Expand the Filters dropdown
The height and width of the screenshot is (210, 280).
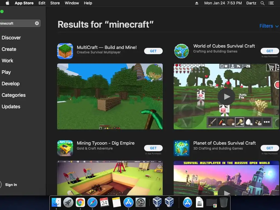269,26
